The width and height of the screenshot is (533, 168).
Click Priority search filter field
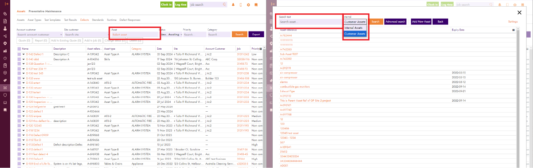point(194,34)
